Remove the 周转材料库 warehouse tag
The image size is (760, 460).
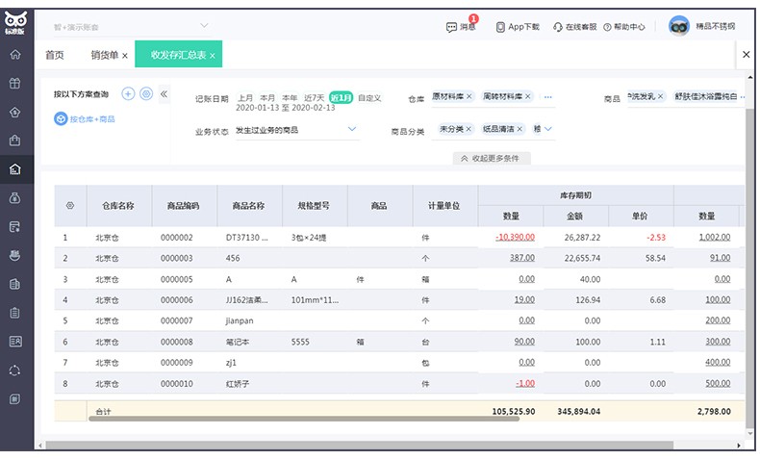(x=528, y=96)
